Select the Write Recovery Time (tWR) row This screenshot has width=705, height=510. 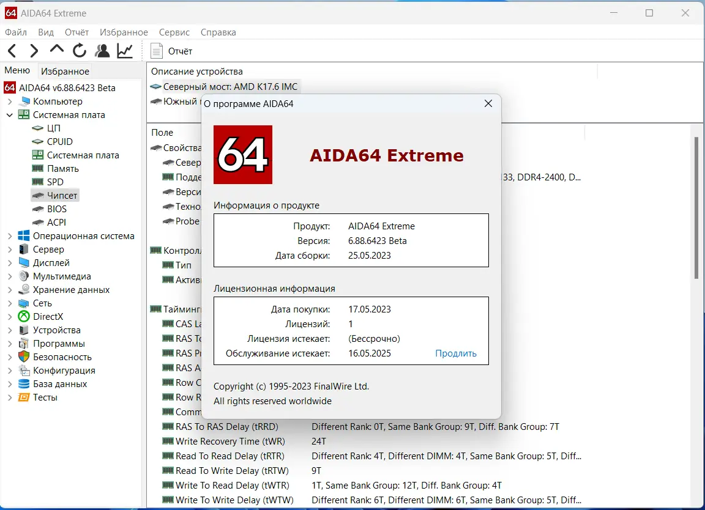pos(230,442)
